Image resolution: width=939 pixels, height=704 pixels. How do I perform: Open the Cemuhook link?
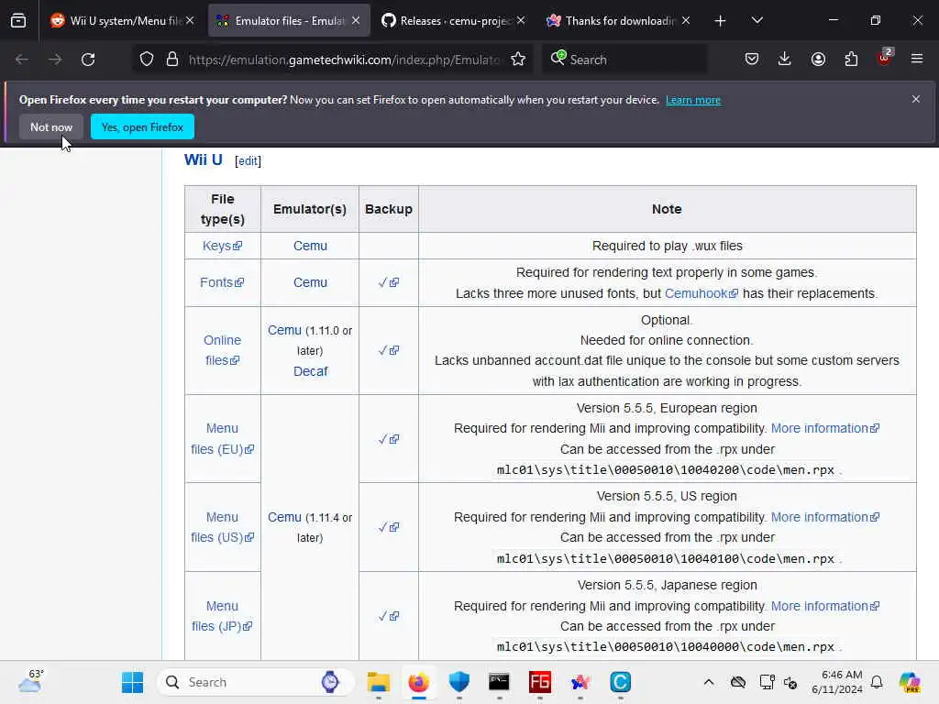(x=701, y=293)
